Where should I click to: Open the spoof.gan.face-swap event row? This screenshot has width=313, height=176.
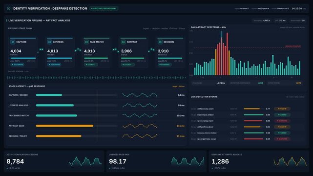point(248,139)
